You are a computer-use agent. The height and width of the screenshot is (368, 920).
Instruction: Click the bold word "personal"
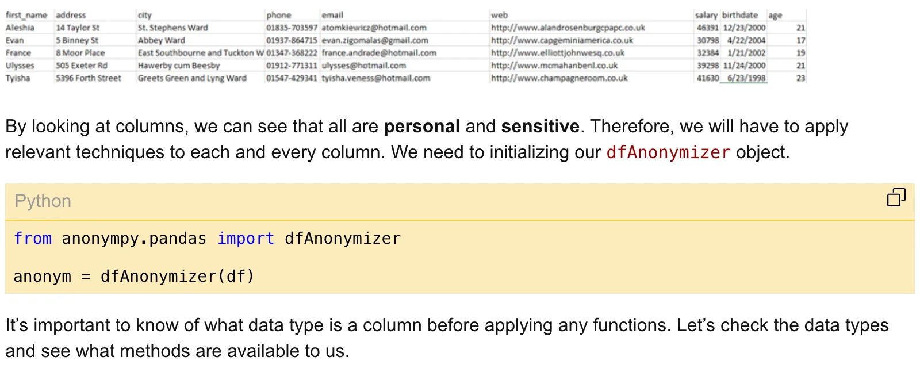[x=421, y=126]
